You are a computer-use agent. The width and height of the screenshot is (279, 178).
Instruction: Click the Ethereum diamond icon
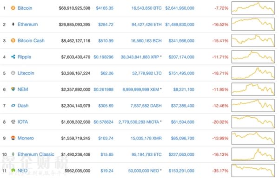13,24
